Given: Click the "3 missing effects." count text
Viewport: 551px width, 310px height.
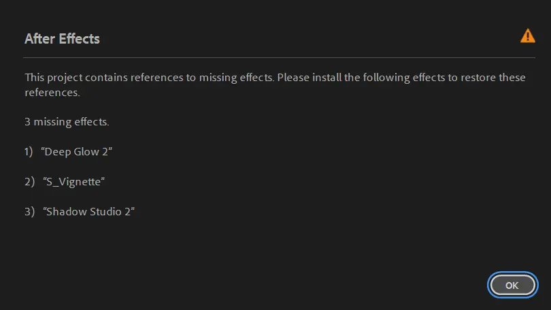Looking at the screenshot, I should [67, 122].
